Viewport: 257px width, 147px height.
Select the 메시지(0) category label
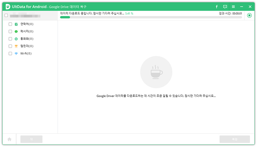coord(27,31)
